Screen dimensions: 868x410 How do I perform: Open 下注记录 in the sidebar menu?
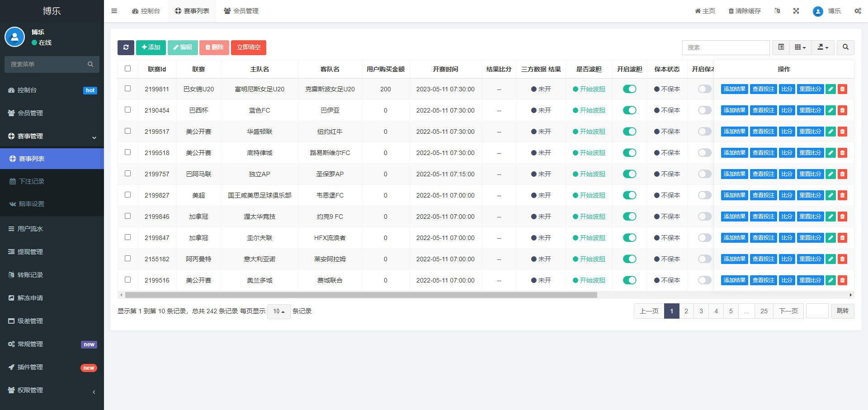pos(32,181)
